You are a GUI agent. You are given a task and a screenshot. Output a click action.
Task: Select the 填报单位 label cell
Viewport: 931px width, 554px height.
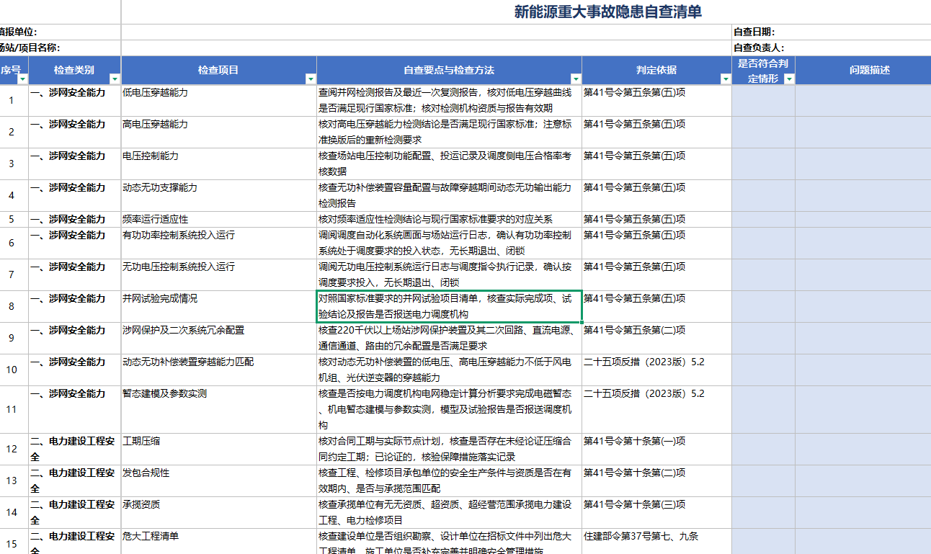[61, 32]
